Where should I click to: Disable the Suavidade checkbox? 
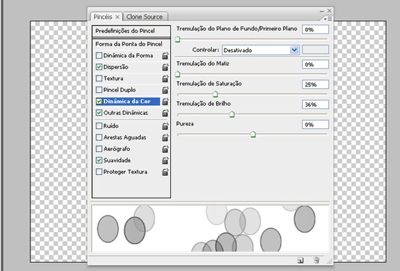pyautogui.click(x=99, y=160)
